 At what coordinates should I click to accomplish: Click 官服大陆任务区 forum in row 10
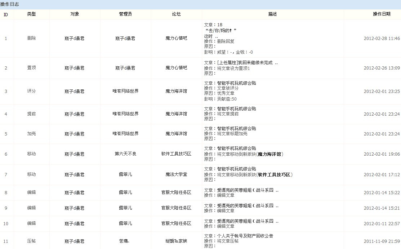click(176, 223)
